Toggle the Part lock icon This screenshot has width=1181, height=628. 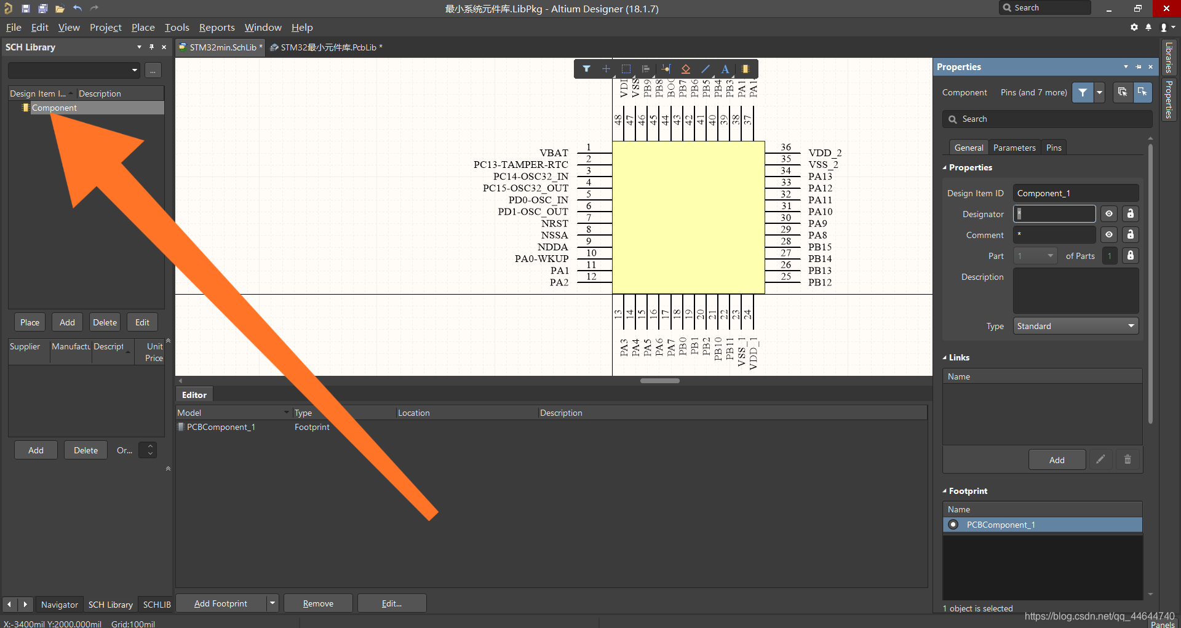tap(1131, 256)
